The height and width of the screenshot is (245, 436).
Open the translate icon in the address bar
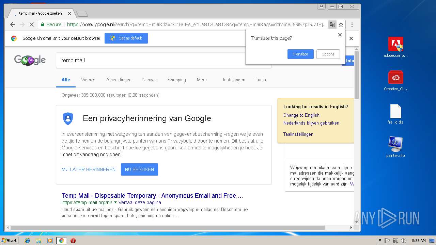332,24
